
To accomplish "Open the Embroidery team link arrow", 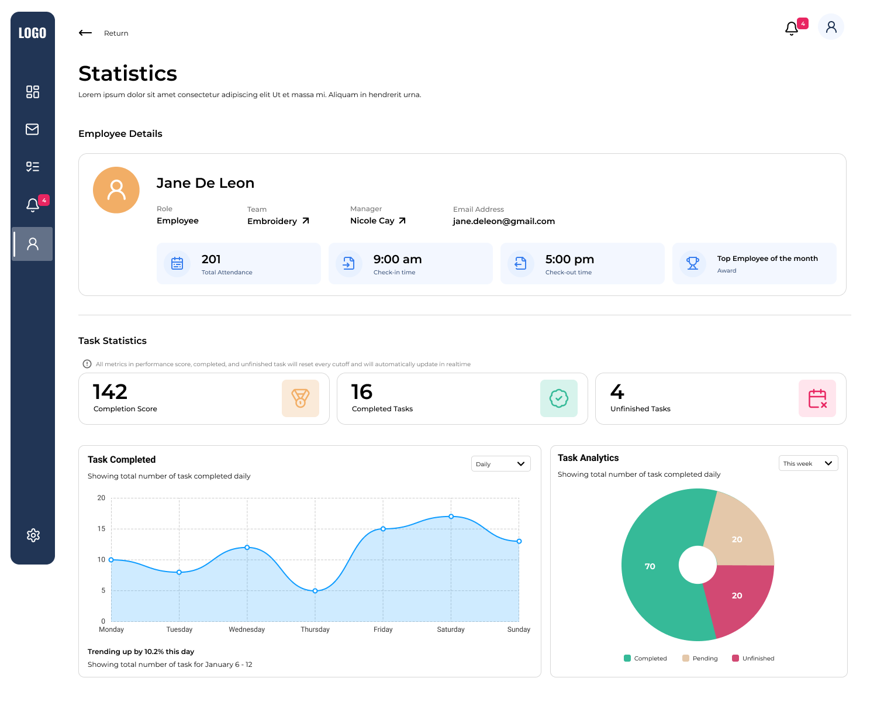I will tap(306, 221).
